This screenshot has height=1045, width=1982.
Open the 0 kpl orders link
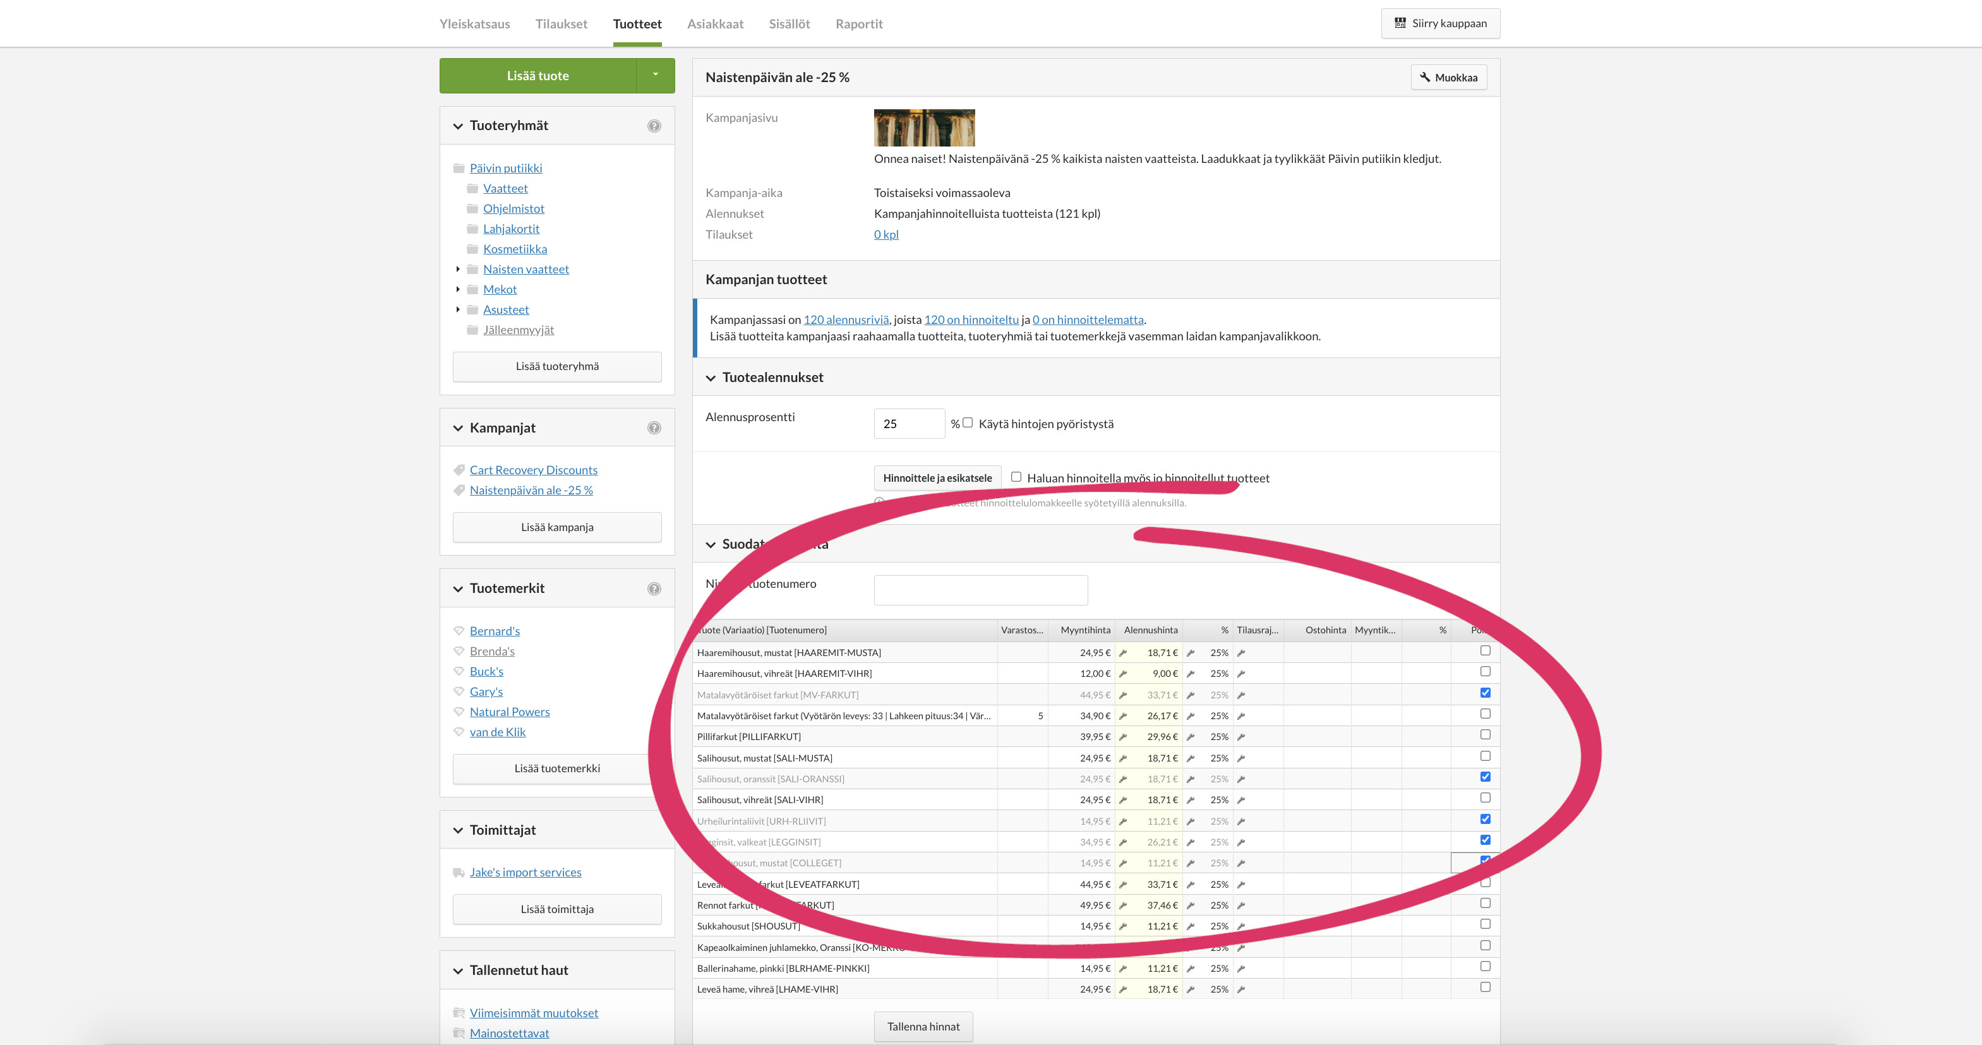pyautogui.click(x=886, y=234)
